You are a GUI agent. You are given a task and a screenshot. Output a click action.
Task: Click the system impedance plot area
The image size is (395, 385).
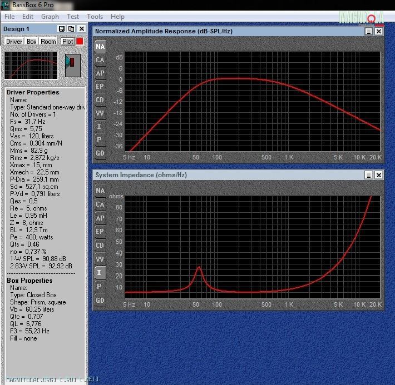[253, 247]
